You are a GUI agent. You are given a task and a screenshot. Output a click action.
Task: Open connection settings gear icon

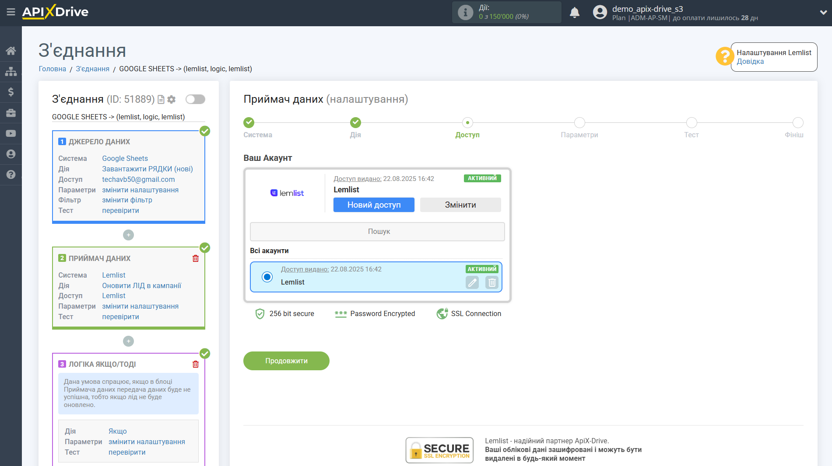[x=172, y=100]
